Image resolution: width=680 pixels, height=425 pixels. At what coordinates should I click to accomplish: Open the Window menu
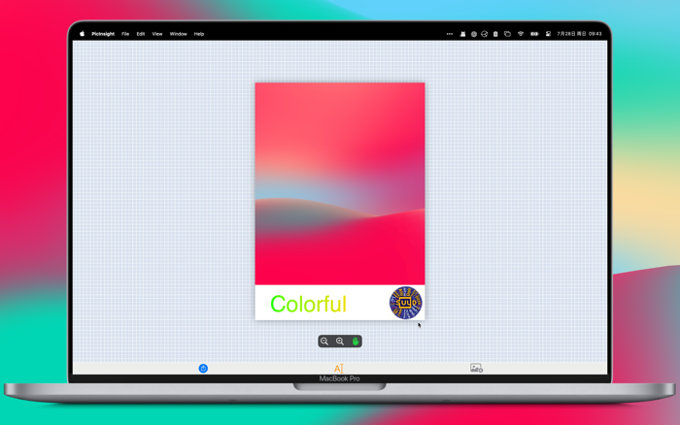[178, 34]
